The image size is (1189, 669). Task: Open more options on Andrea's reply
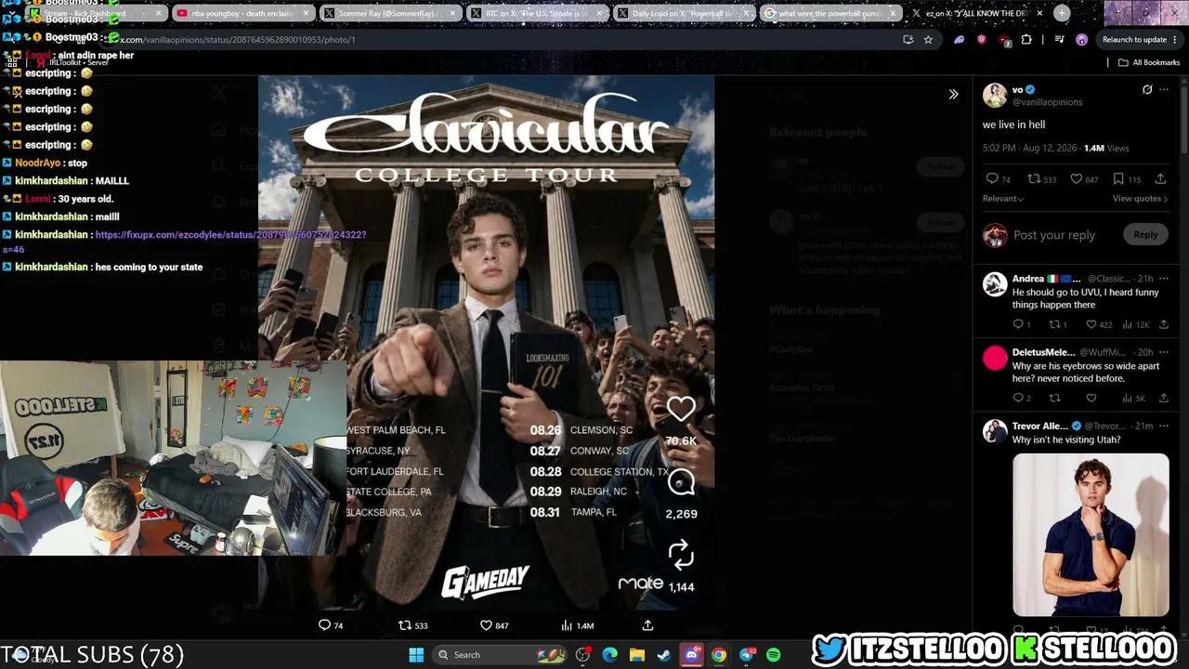(1164, 278)
